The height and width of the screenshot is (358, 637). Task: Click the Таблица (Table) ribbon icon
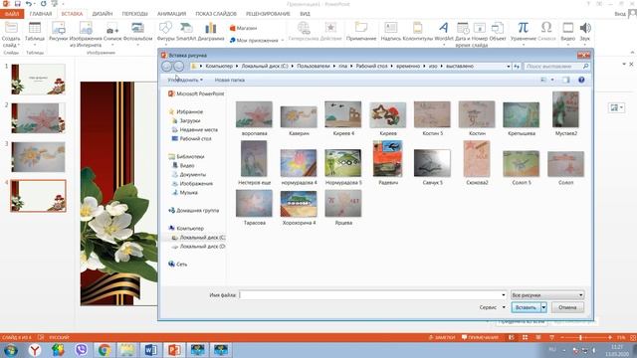point(35,32)
